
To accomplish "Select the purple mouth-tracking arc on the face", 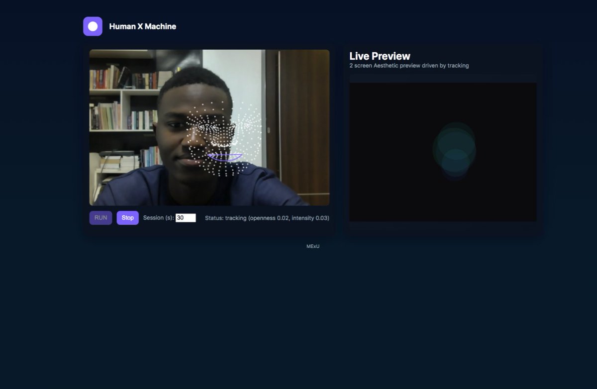I will point(225,157).
